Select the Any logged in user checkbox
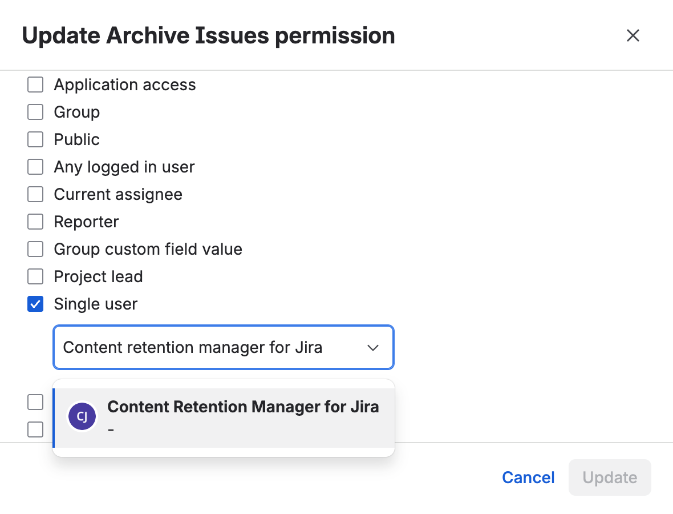673x514 pixels. point(35,167)
